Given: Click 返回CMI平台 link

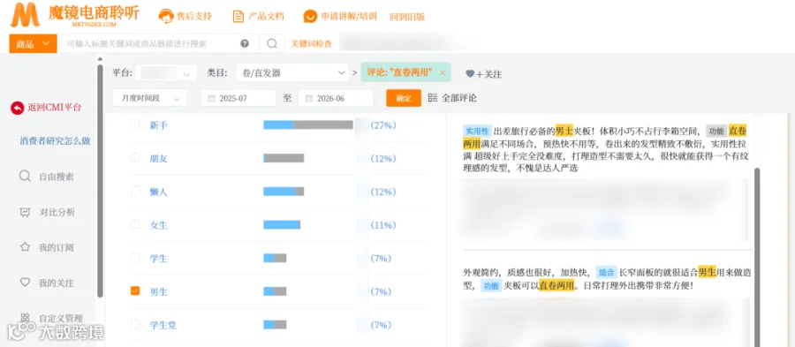Looking at the screenshot, I should [x=54, y=108].
